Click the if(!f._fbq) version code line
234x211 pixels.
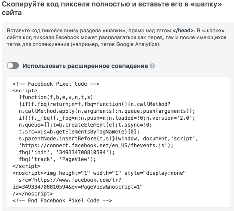107,118
